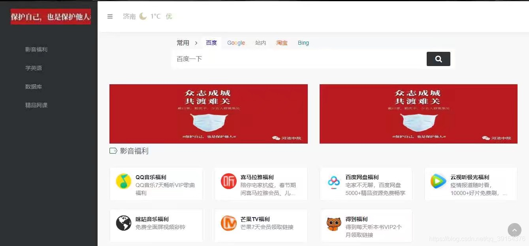The width and height of the screenshot is (529, 246).
Task: Select the 百度 search tab
Action: [211, 43]
